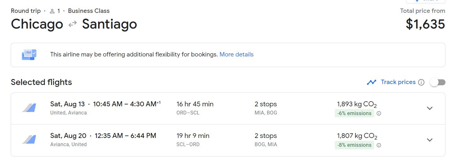This screenshot has height=164, width=453.
Task: Click the booking flexibility ticket icon
Action: coord(29,55)
